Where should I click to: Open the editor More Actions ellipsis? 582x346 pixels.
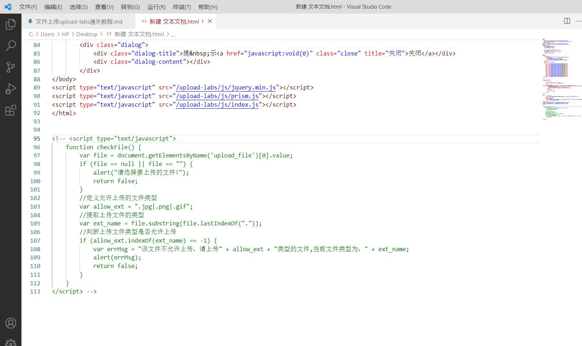click(578, 21)
